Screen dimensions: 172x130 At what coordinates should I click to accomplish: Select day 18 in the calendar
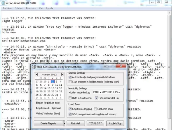[60, 88]
